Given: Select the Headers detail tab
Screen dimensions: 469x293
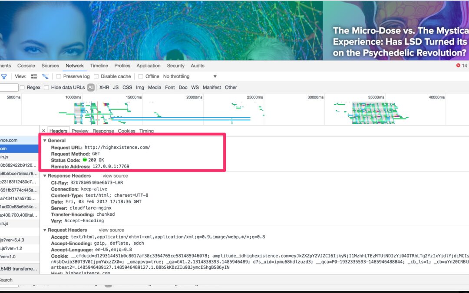Looking at the screenshot, I should point(58,131).
